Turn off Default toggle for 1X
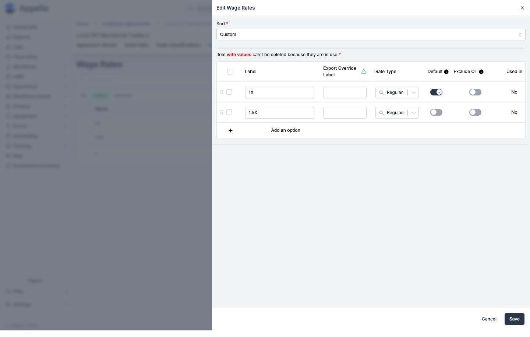 point(436,92)
